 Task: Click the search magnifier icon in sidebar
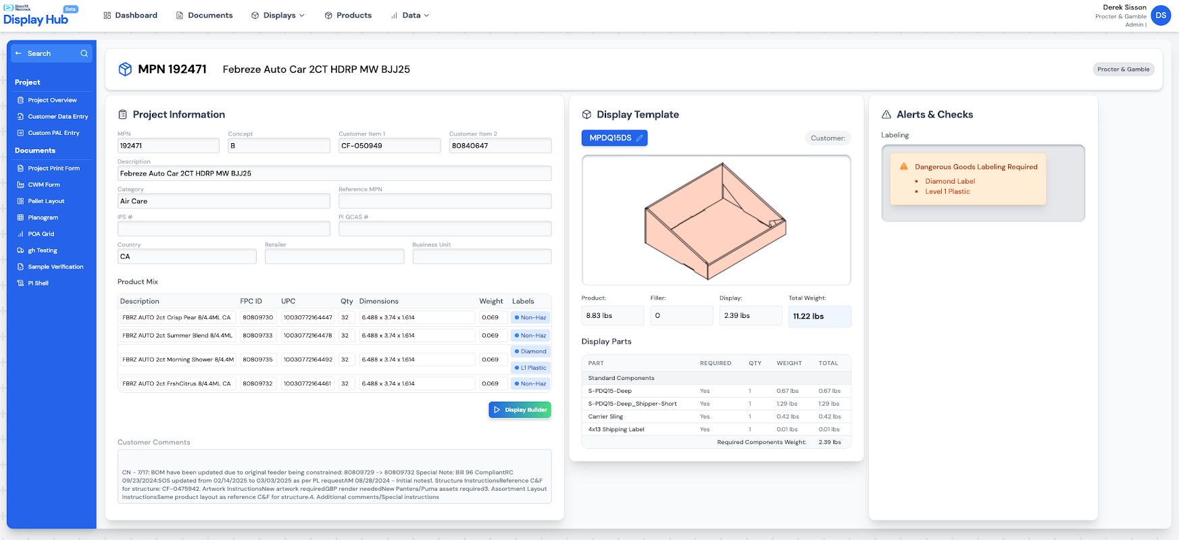tap(84, 53)
